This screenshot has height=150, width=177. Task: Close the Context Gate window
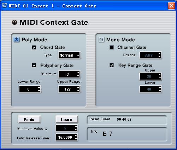click(x=171, y=6)
